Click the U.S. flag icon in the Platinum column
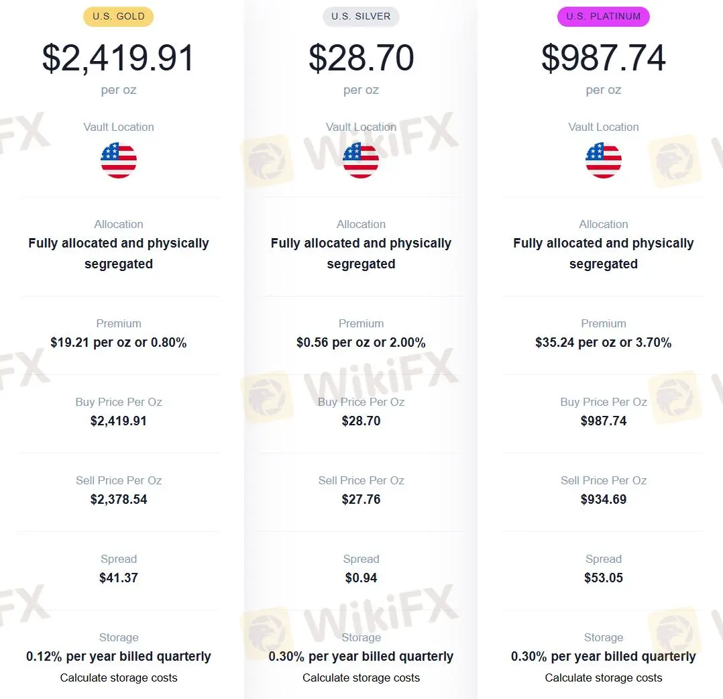 coord(603,160)
